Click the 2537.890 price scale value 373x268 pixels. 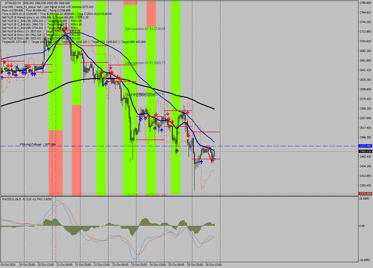(365, 118)
